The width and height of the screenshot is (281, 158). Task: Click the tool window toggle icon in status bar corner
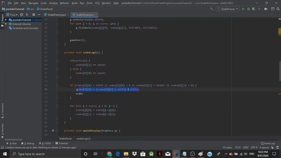(x=2, y=147)
